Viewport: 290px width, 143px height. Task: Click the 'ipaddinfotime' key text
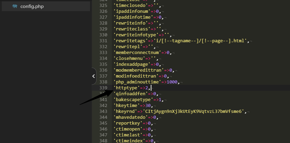pos(133,17)
